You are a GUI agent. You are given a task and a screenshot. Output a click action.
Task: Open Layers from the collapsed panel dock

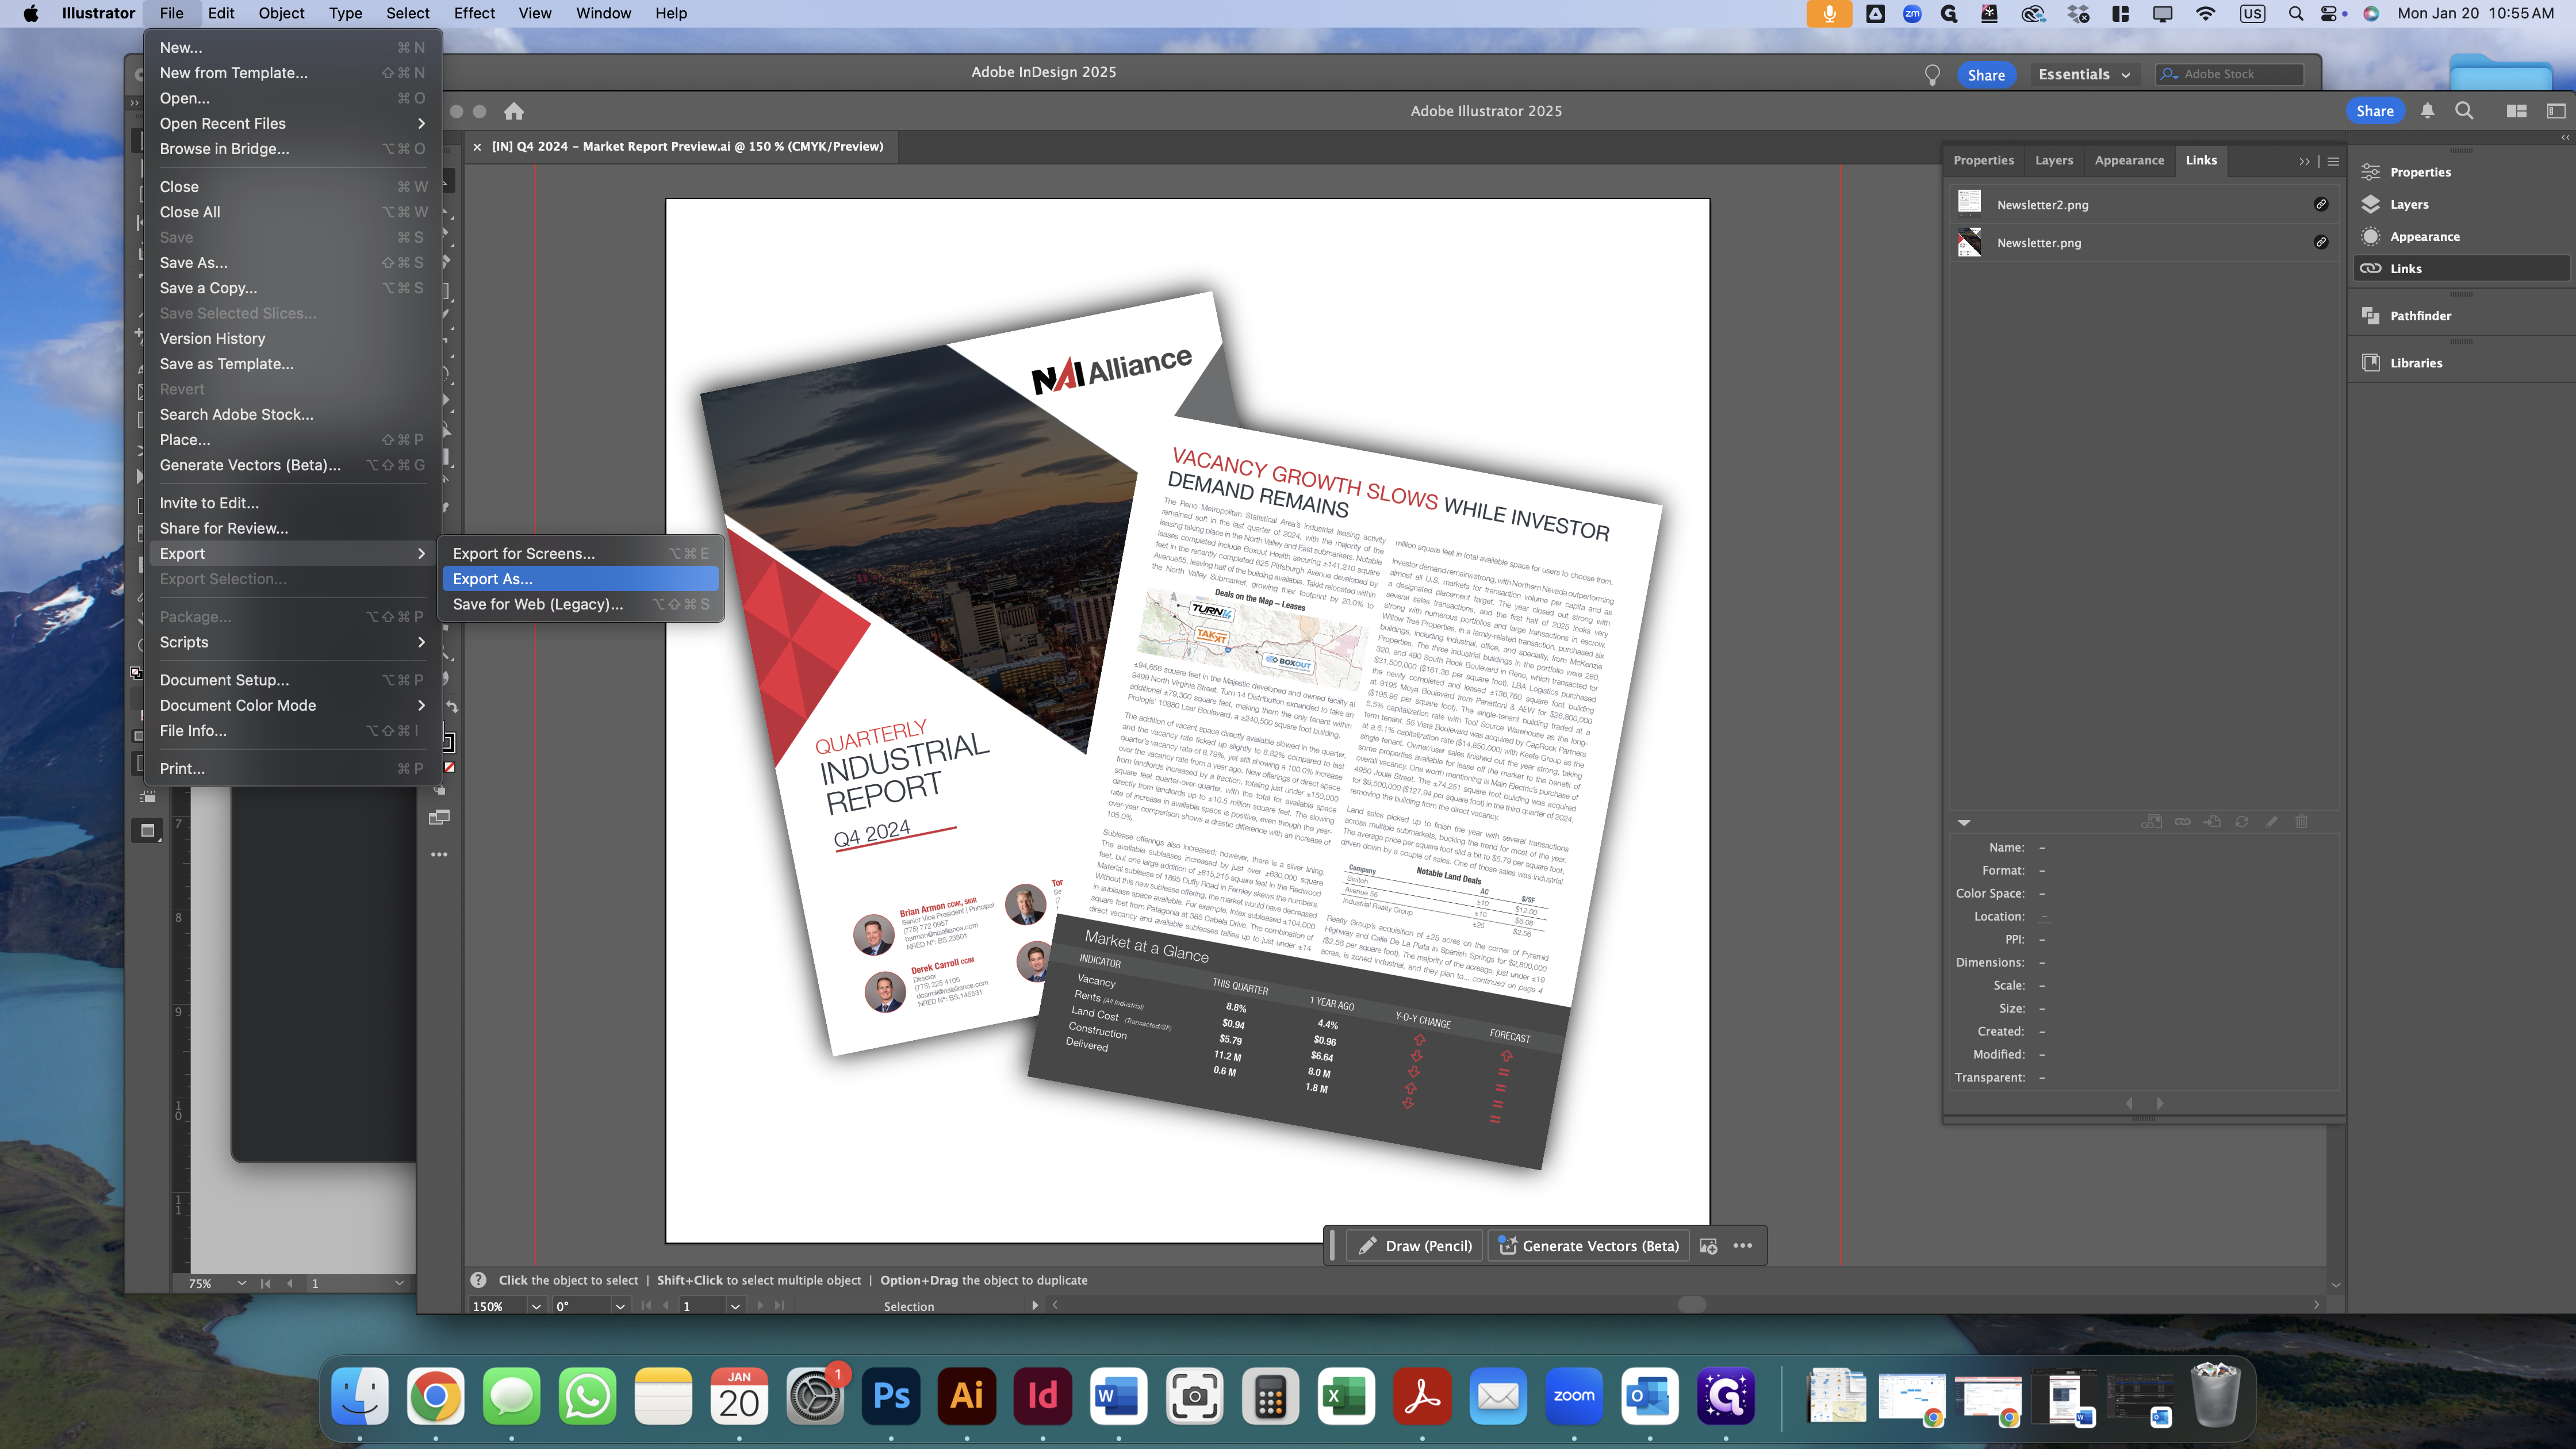(2461, 204)
